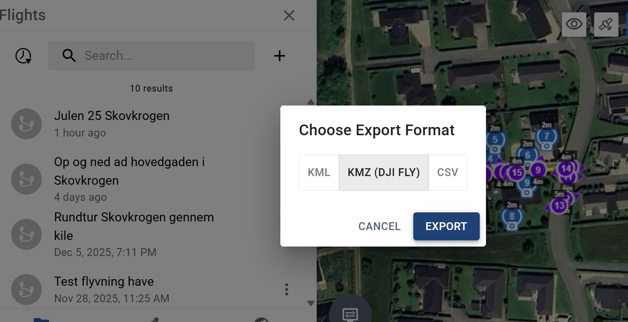
Task: Click the settings sliders button below map
Action: [x=350, y=314]
